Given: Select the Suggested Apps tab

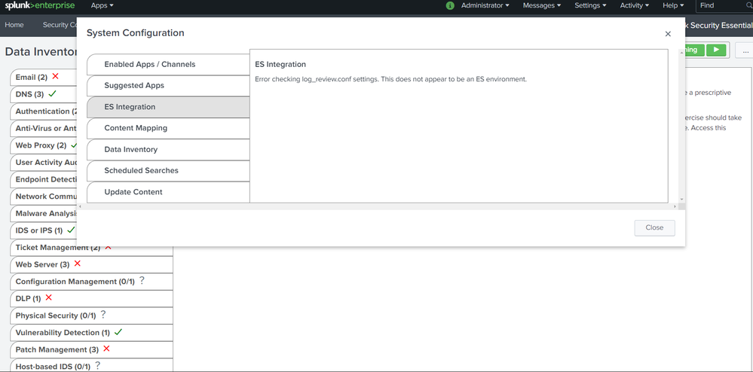Looking at the screenshot, I should pyautogui.click(x=168, y=85).
